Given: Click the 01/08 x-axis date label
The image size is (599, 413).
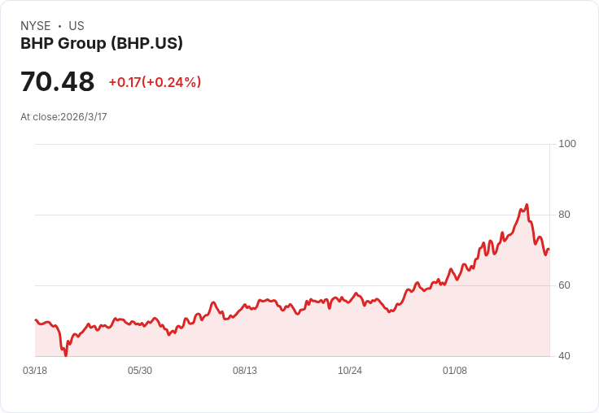Looking at the screenshot, I should point(455,371).
